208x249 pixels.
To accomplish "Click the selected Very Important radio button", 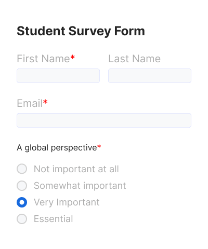I will pyautogui.click(x=22, y=202).
